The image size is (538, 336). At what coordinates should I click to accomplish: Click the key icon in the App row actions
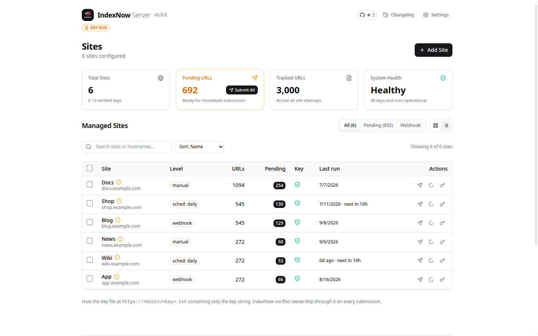click(442, 280)
